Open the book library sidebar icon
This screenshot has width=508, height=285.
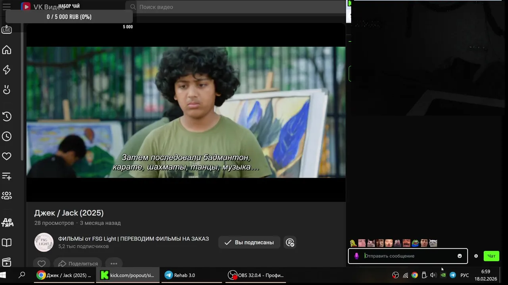6,242
